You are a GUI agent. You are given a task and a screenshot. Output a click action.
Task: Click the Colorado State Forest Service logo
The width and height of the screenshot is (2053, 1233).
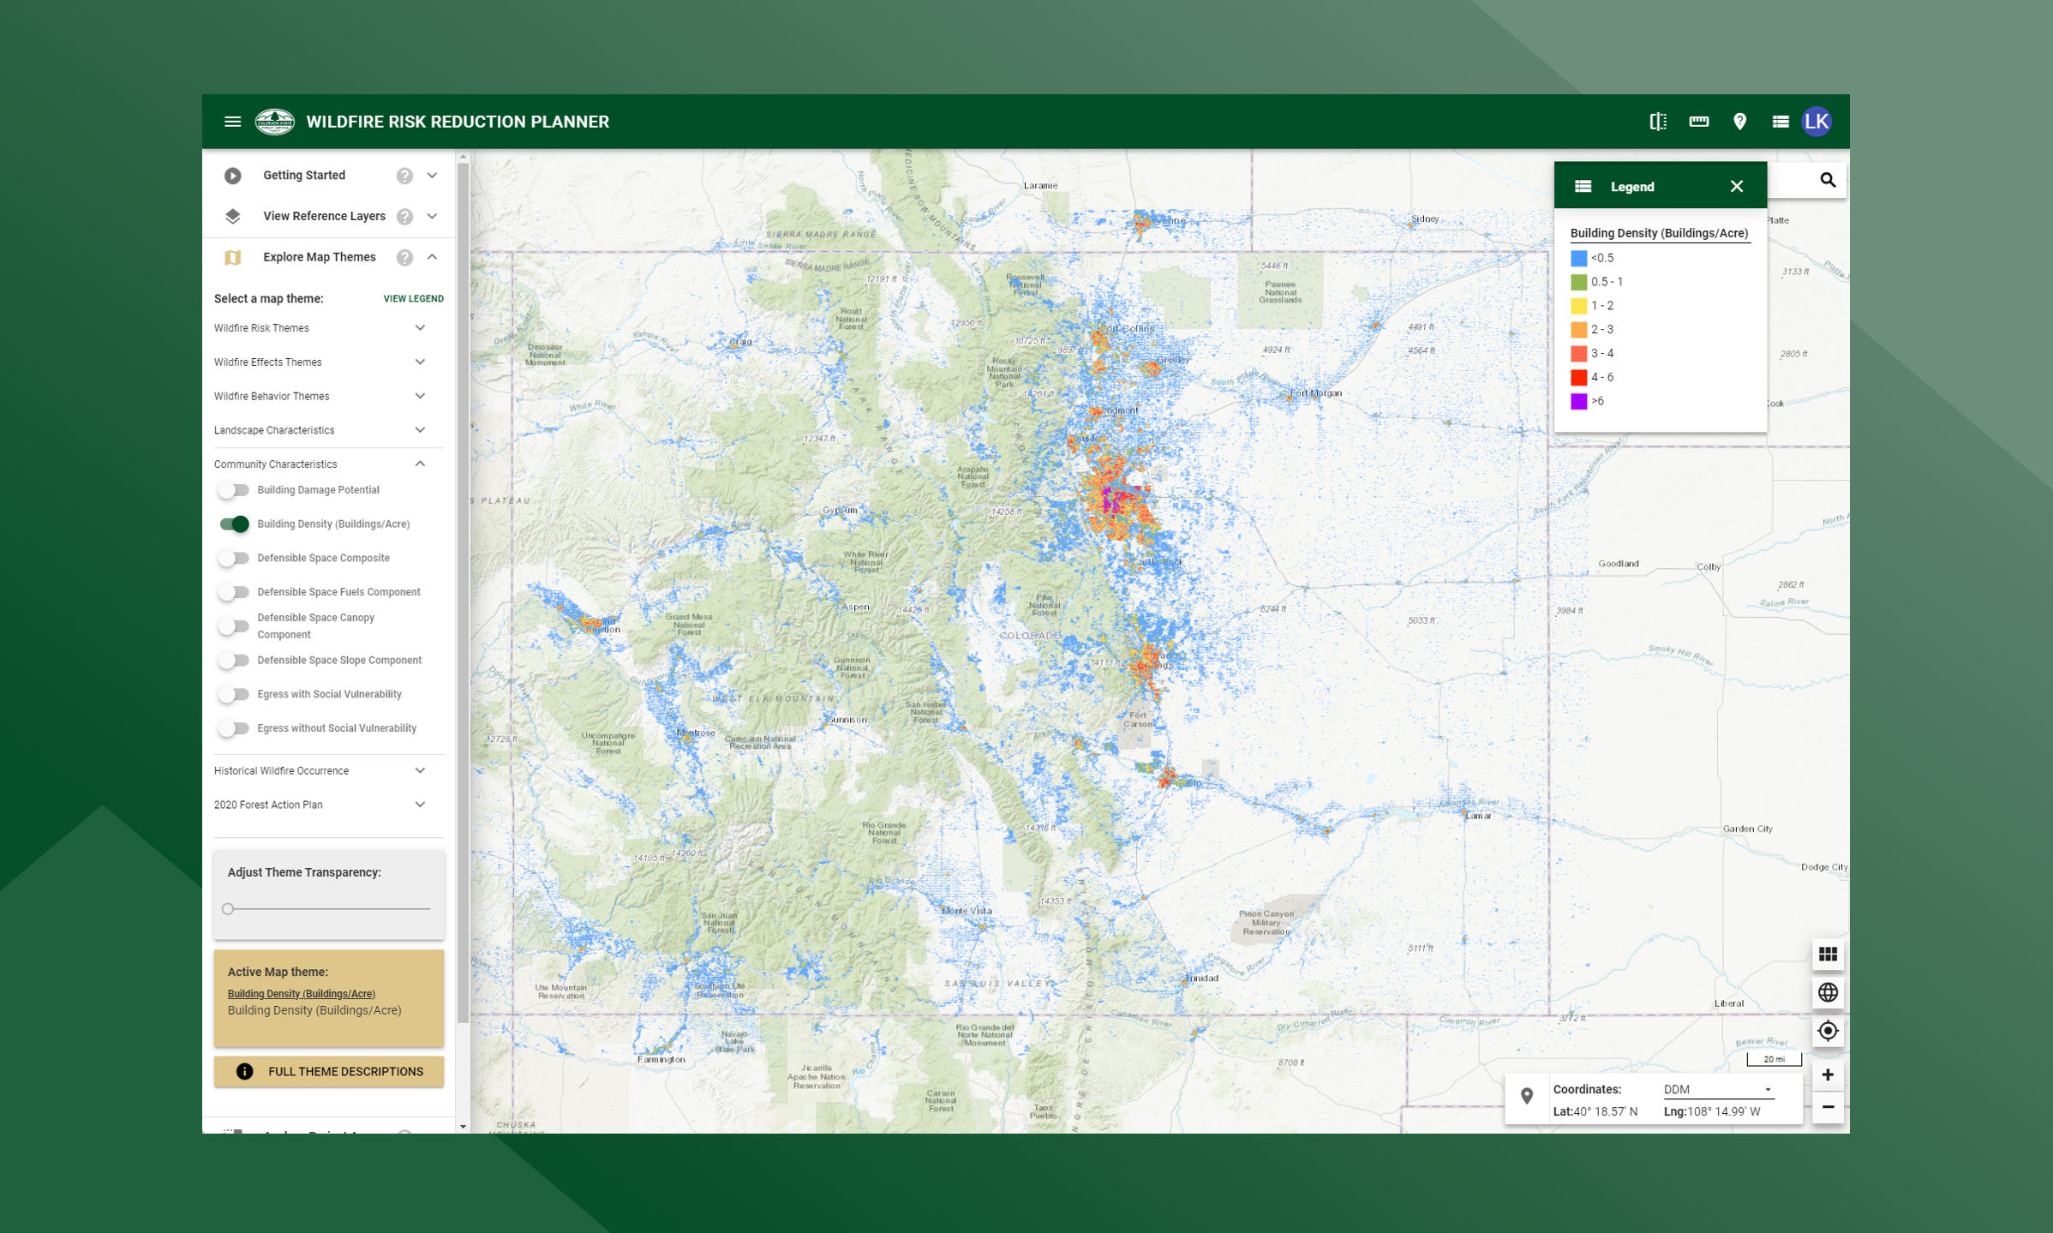click(275, 122)
